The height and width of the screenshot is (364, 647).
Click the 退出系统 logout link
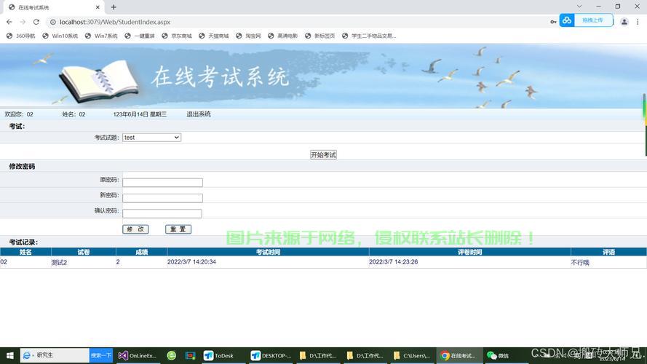tap(199, 114)
